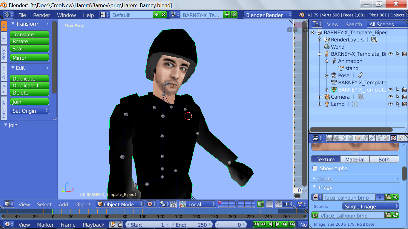Open the World properties globe icon

tap(350, 138)
